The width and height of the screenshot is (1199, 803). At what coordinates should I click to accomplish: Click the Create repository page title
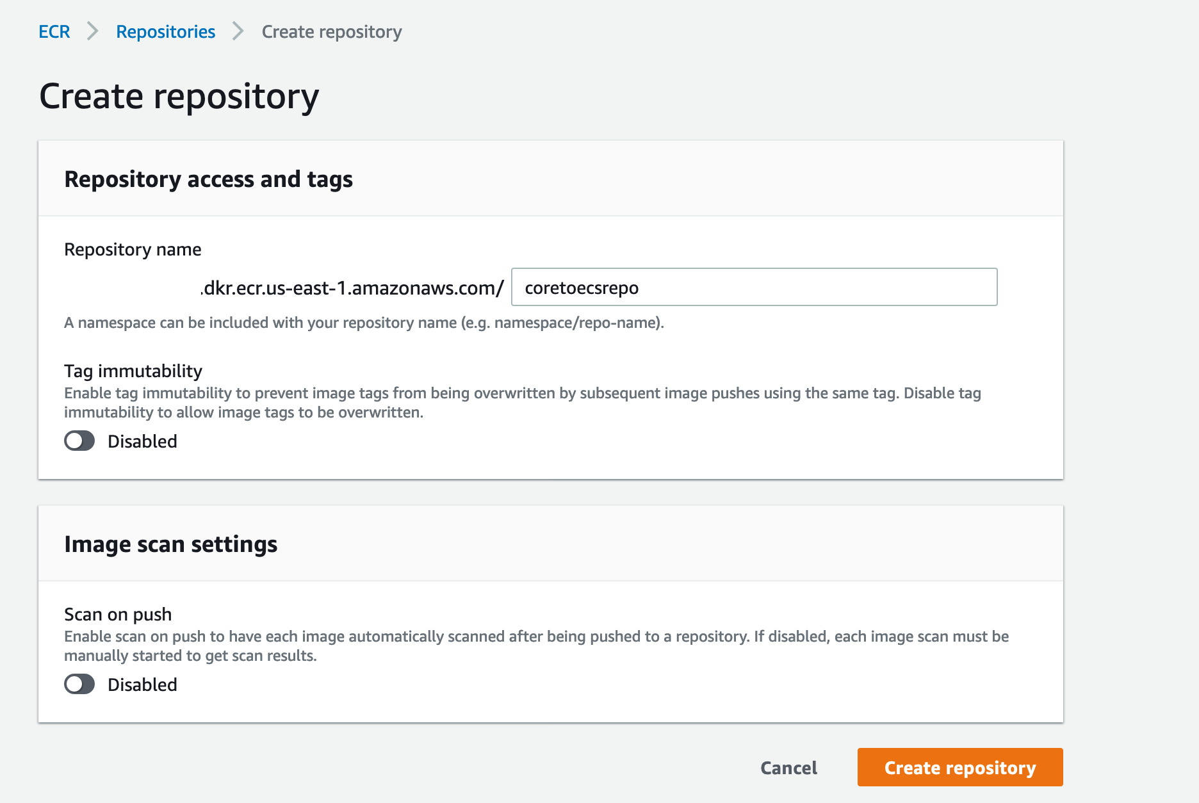[179, 96]
